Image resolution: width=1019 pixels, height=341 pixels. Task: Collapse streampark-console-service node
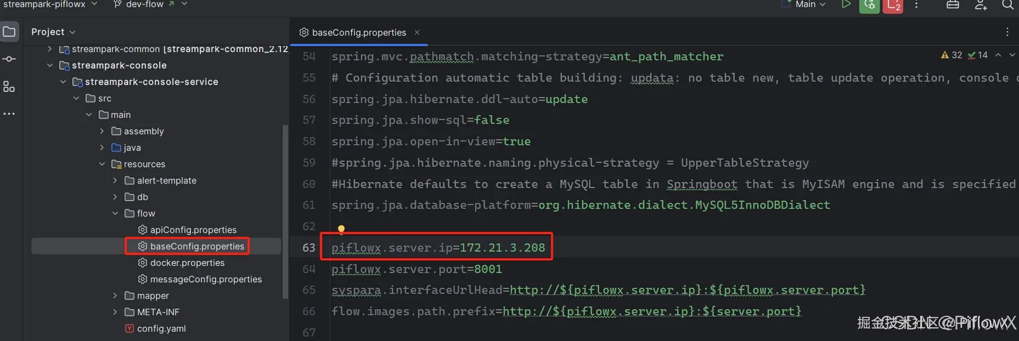tap(63, 82)
